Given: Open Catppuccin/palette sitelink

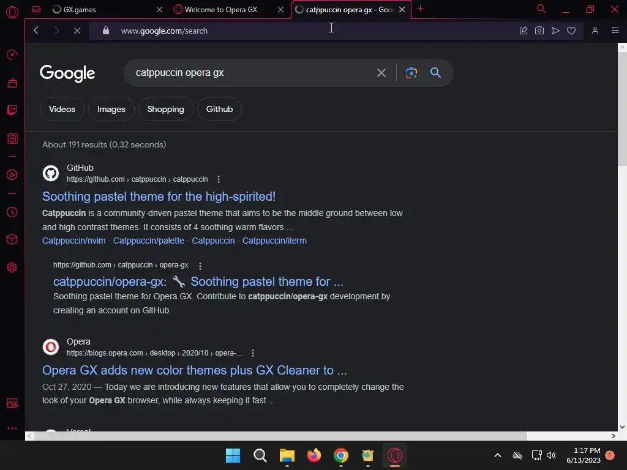Looking at the screenshot, I should tap(149, 241).
